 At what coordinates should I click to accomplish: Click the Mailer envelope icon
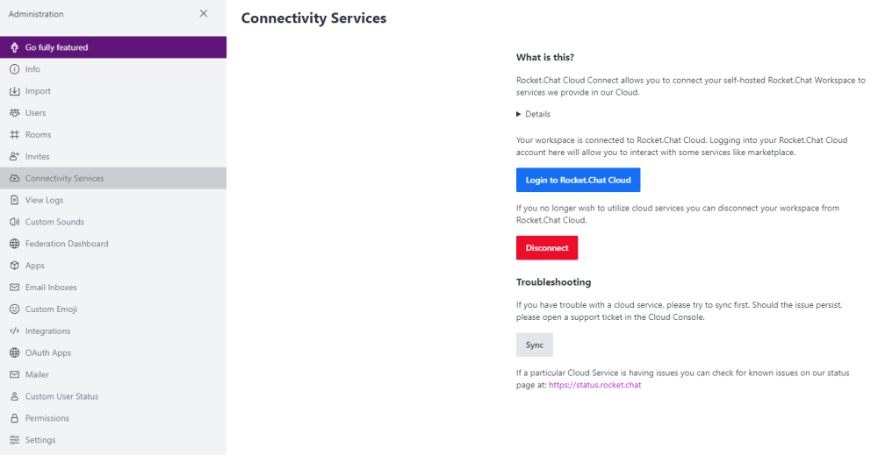point(15,374)
